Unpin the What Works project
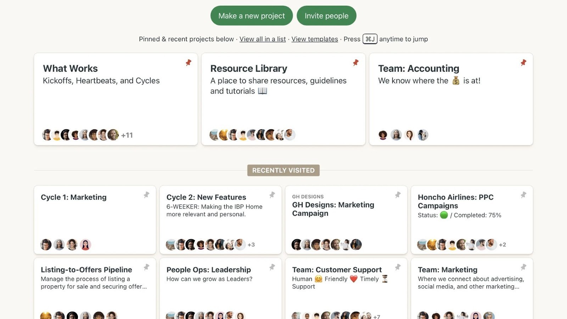Screen dimensions: 567x319 click(188, 62)
